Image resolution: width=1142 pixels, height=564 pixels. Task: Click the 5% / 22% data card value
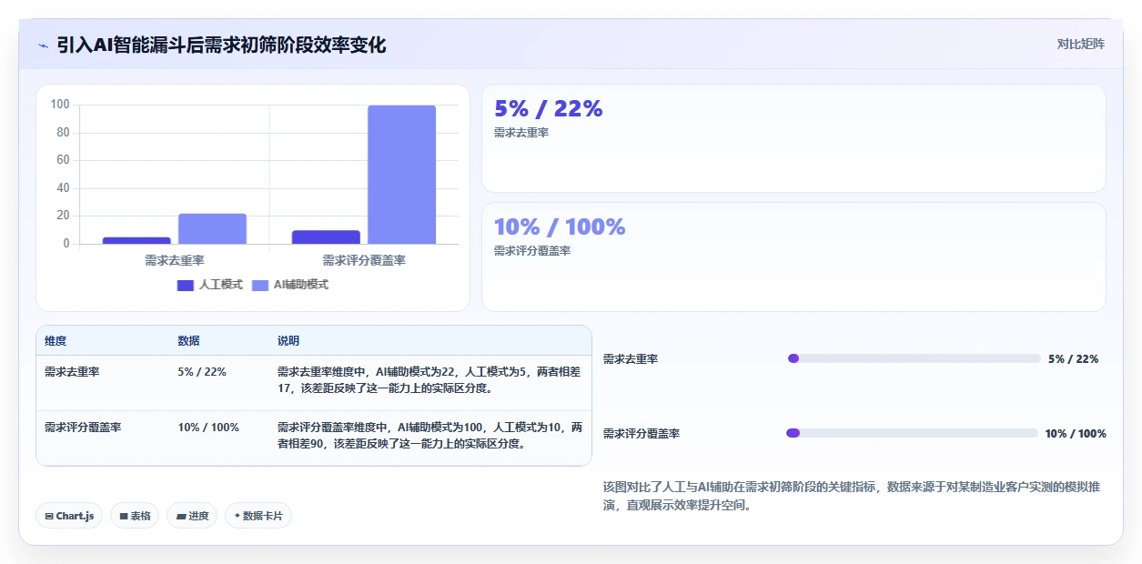coord(549,108)
